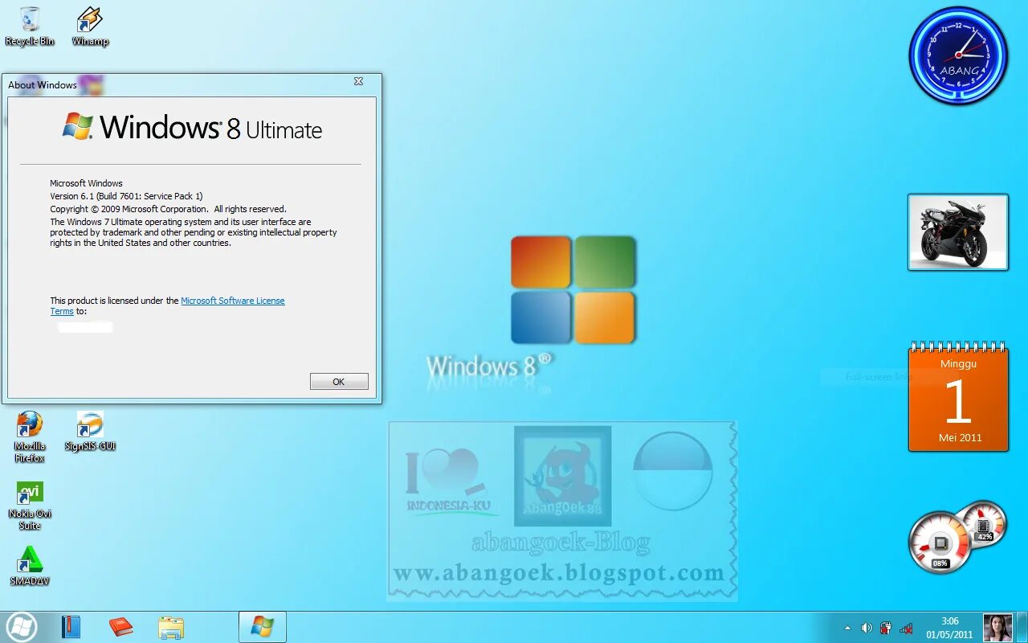
Task: Open the Start menu orb
Action: [x=21, y=627]
